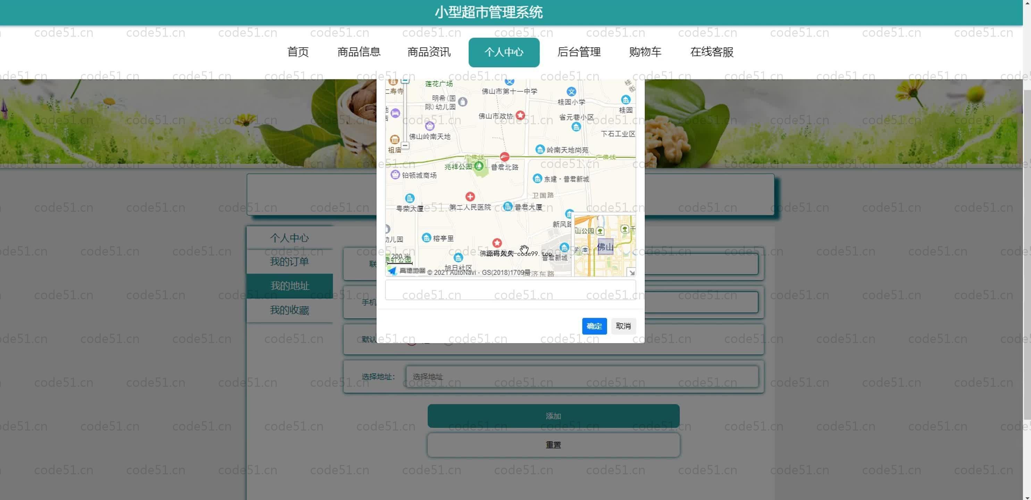Click the 添加 submit button
The height and width of the screenshot is (500, 1031).
tap(553, 416)
